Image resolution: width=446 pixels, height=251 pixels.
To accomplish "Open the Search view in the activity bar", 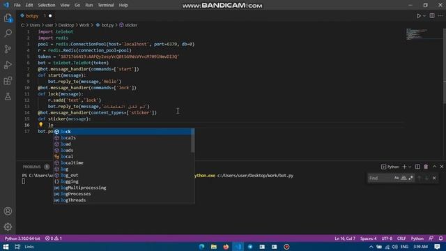I will pyautogui.click(x=8, y=33).
